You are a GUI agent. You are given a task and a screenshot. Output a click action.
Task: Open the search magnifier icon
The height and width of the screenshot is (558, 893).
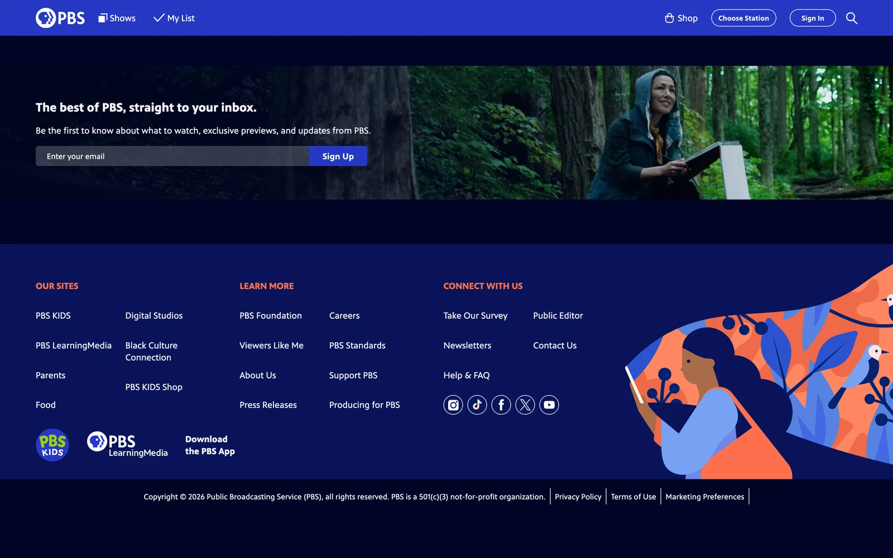[x=852, y=18]
